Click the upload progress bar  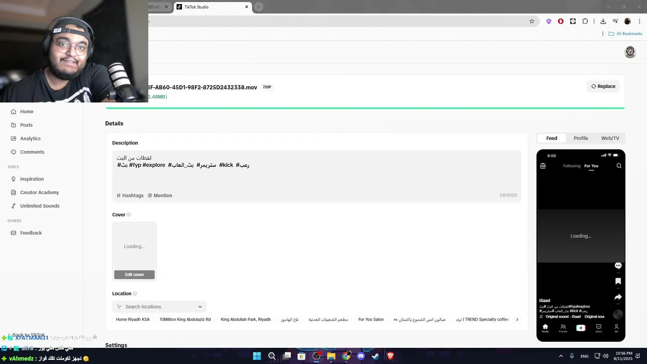click(365, 108)
